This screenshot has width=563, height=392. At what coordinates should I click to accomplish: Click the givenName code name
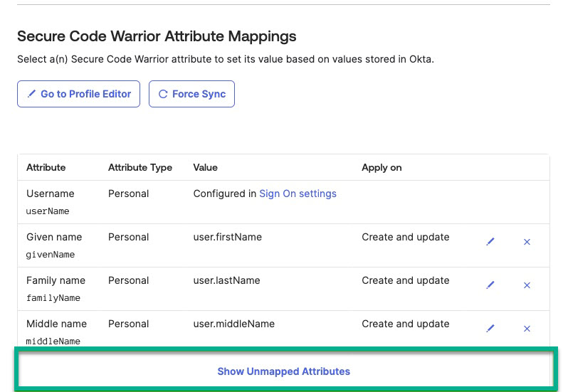51,255
